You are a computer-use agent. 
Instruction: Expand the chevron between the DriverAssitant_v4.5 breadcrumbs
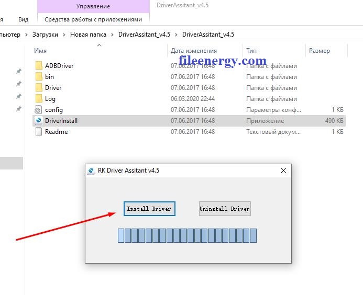pos(176,35)
